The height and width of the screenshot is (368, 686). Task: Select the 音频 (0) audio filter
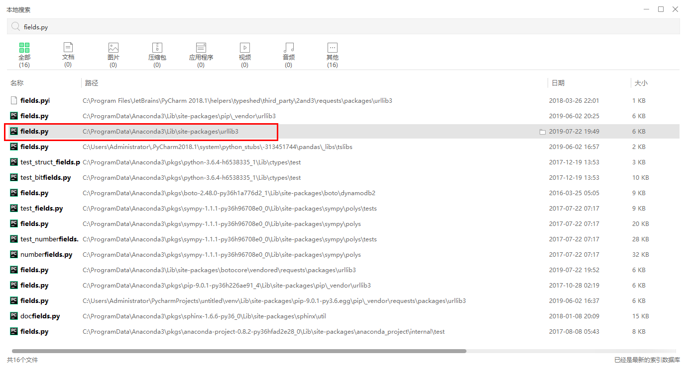point(289,55)
